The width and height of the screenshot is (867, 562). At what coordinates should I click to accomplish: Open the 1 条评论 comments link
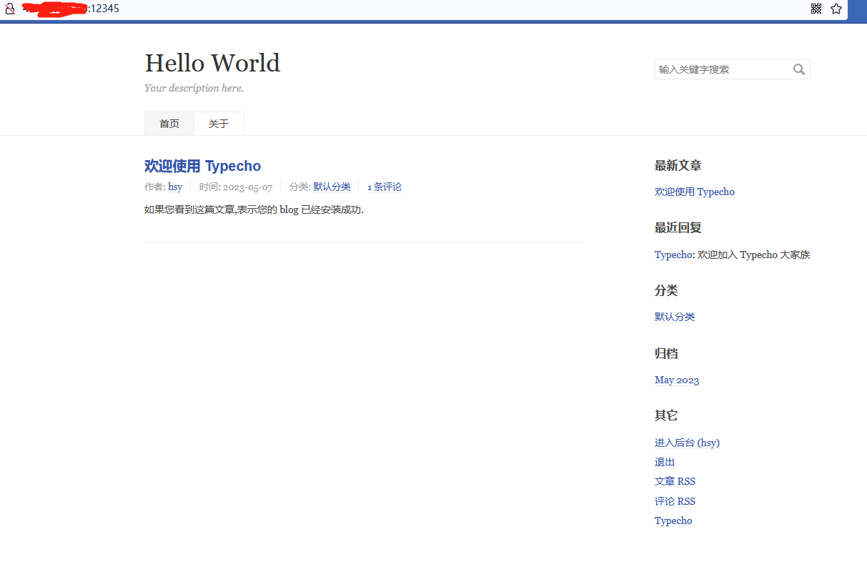coord(385,187)
